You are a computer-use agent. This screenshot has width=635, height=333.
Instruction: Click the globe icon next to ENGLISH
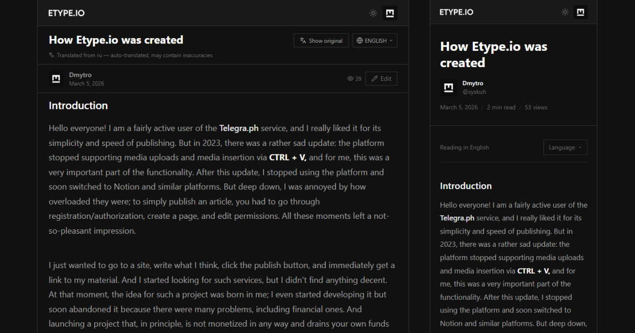click(x=359, y=40)
